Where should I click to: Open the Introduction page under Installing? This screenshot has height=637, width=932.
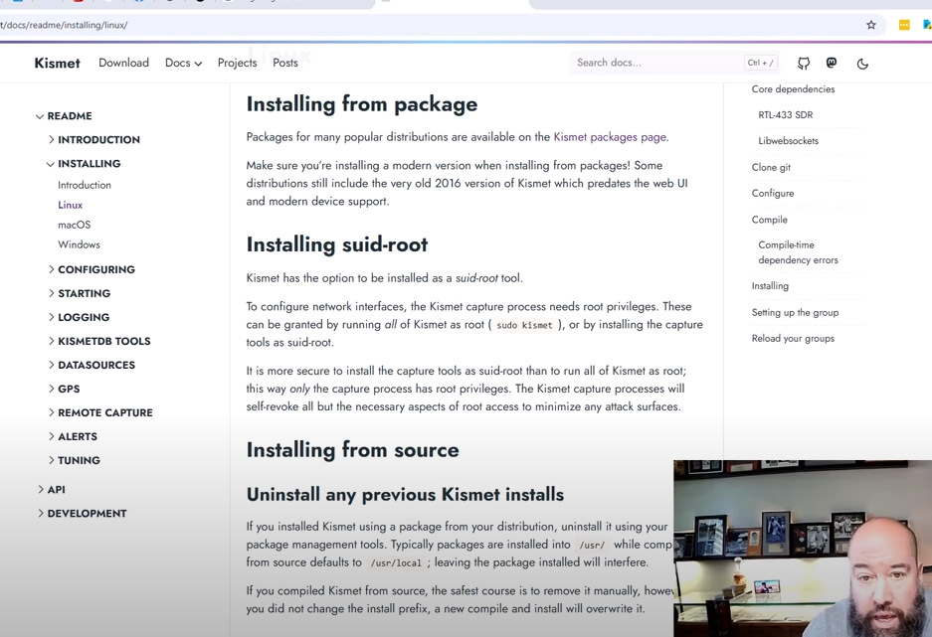(x=85, y=185)
